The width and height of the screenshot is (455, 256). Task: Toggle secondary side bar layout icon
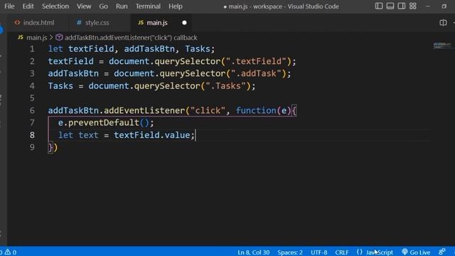click(x=401, y=6)
